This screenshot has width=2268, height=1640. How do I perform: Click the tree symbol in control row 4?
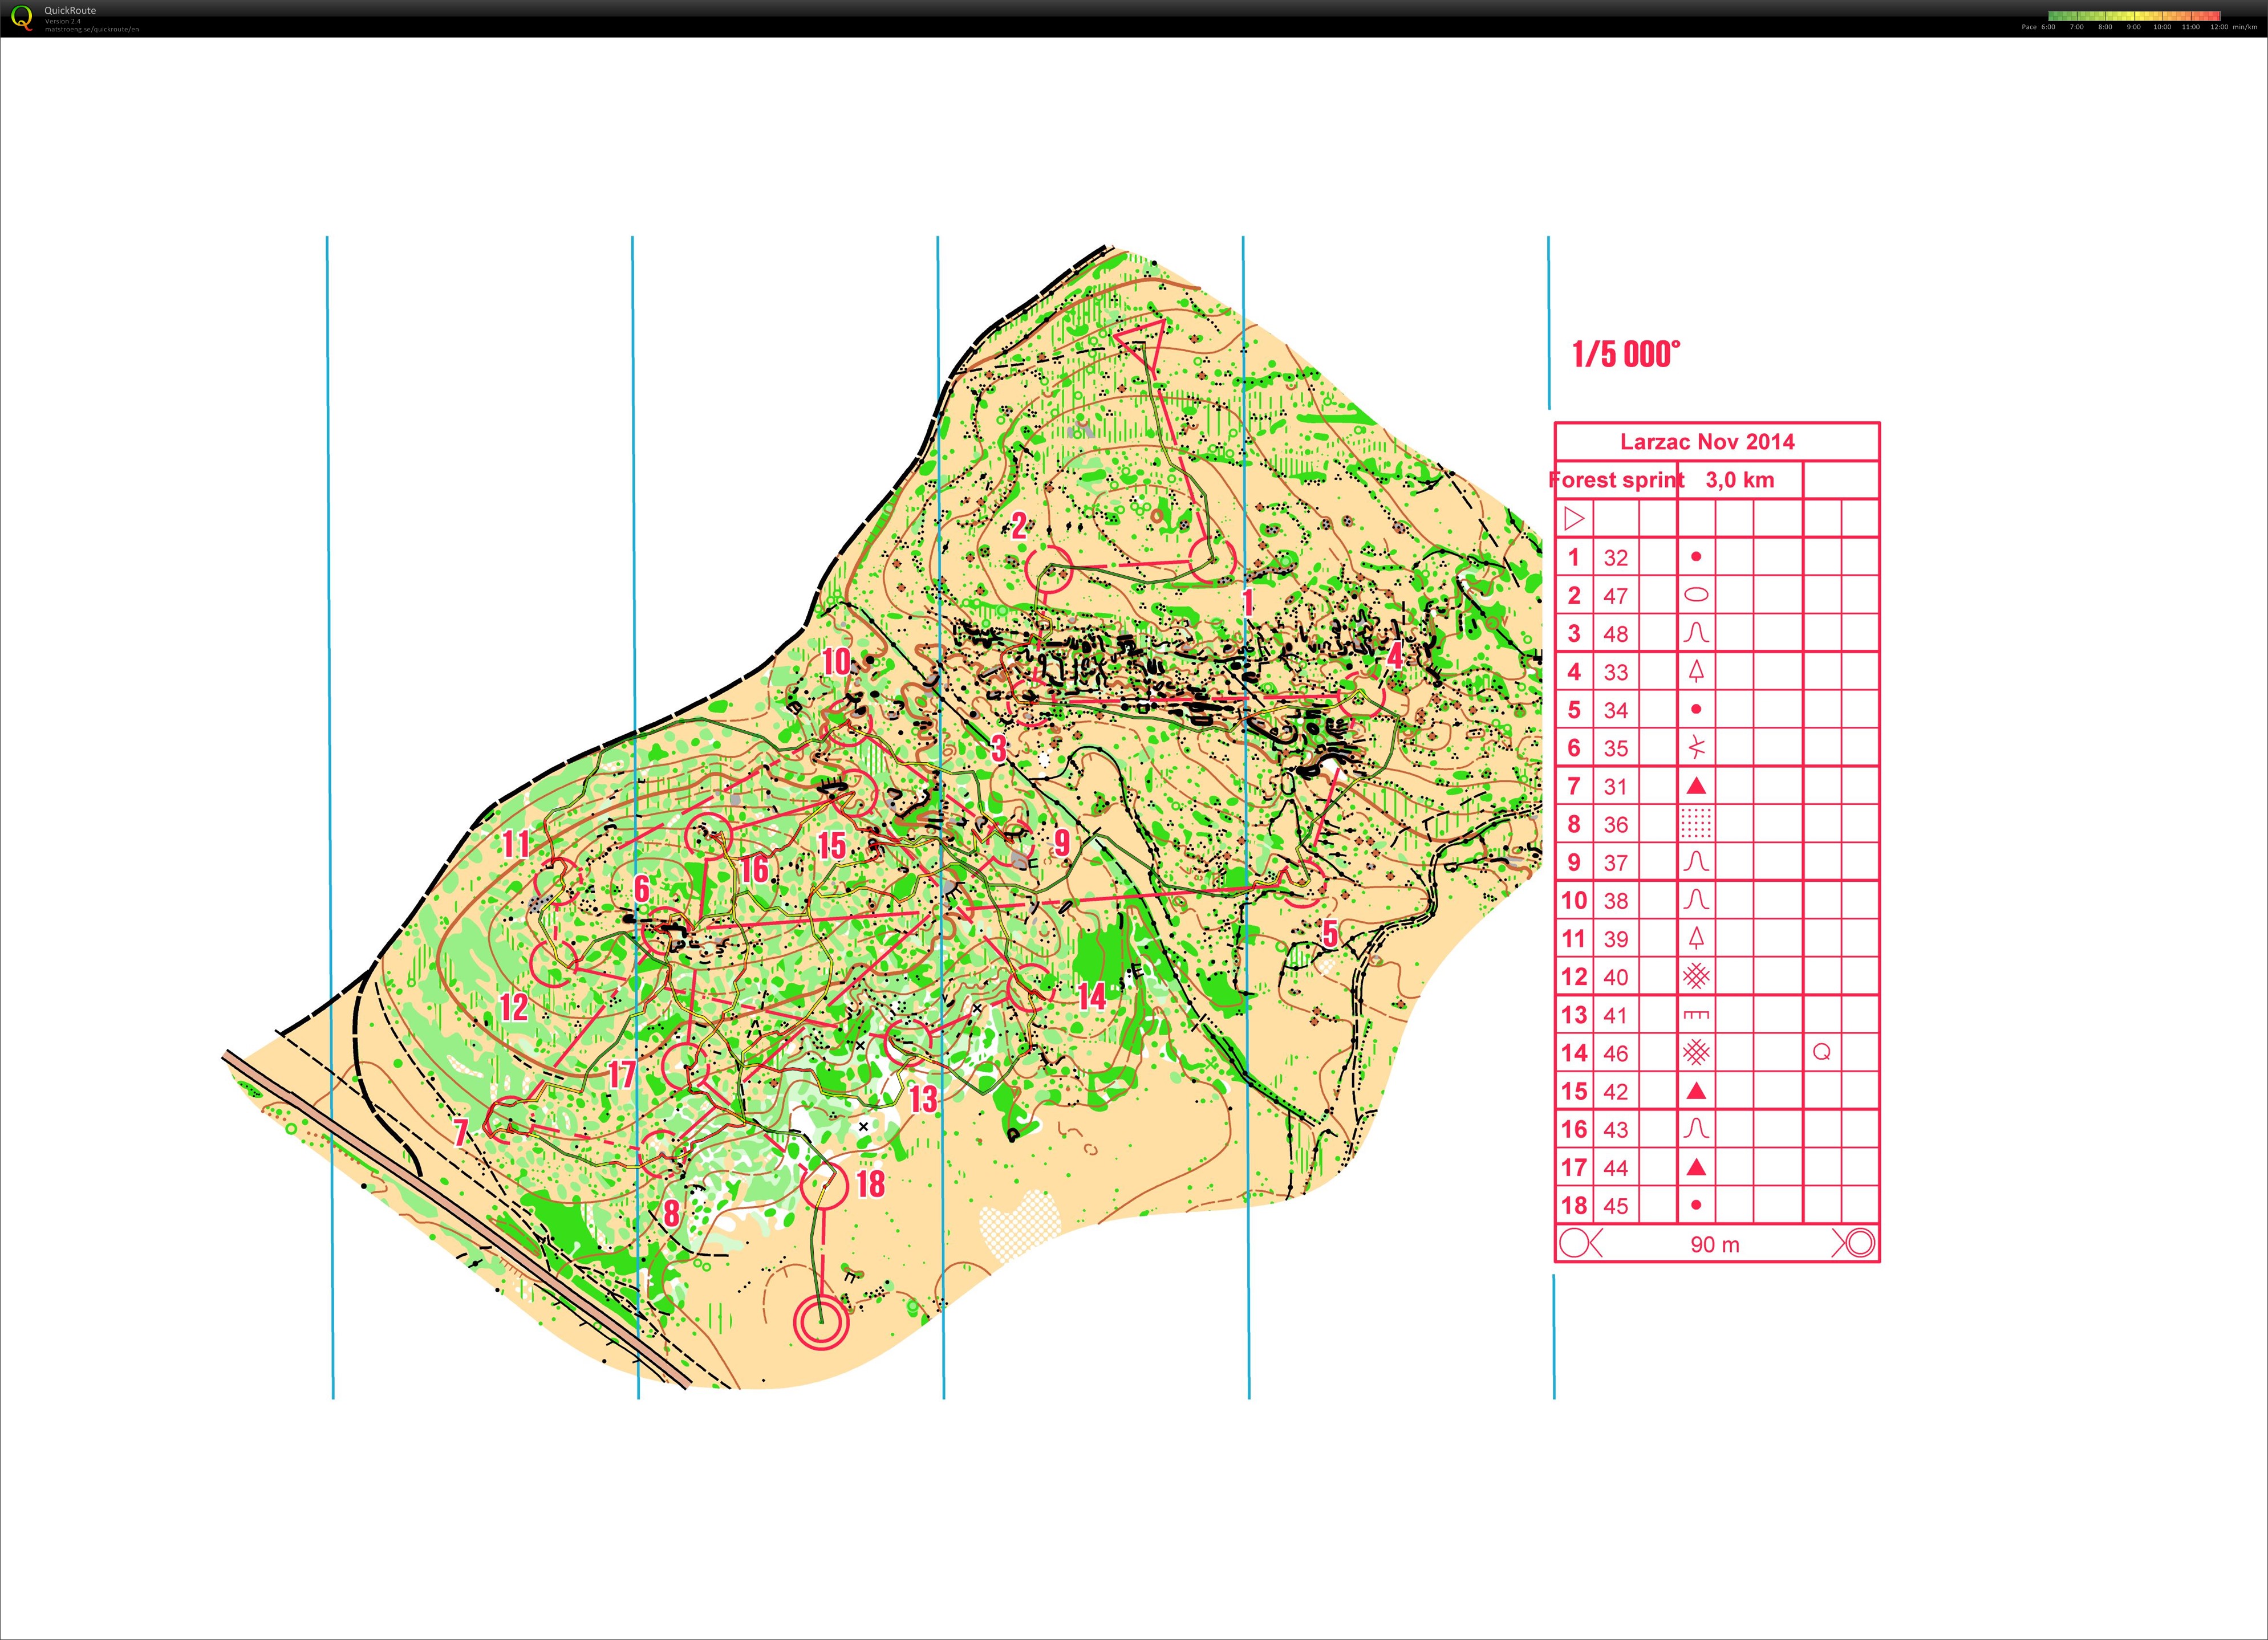1696,670
